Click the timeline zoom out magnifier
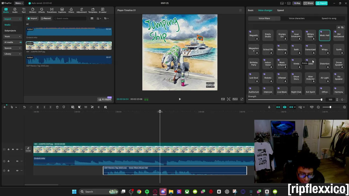The width and height of the screenshot is (349, 196). pos(318,107)
